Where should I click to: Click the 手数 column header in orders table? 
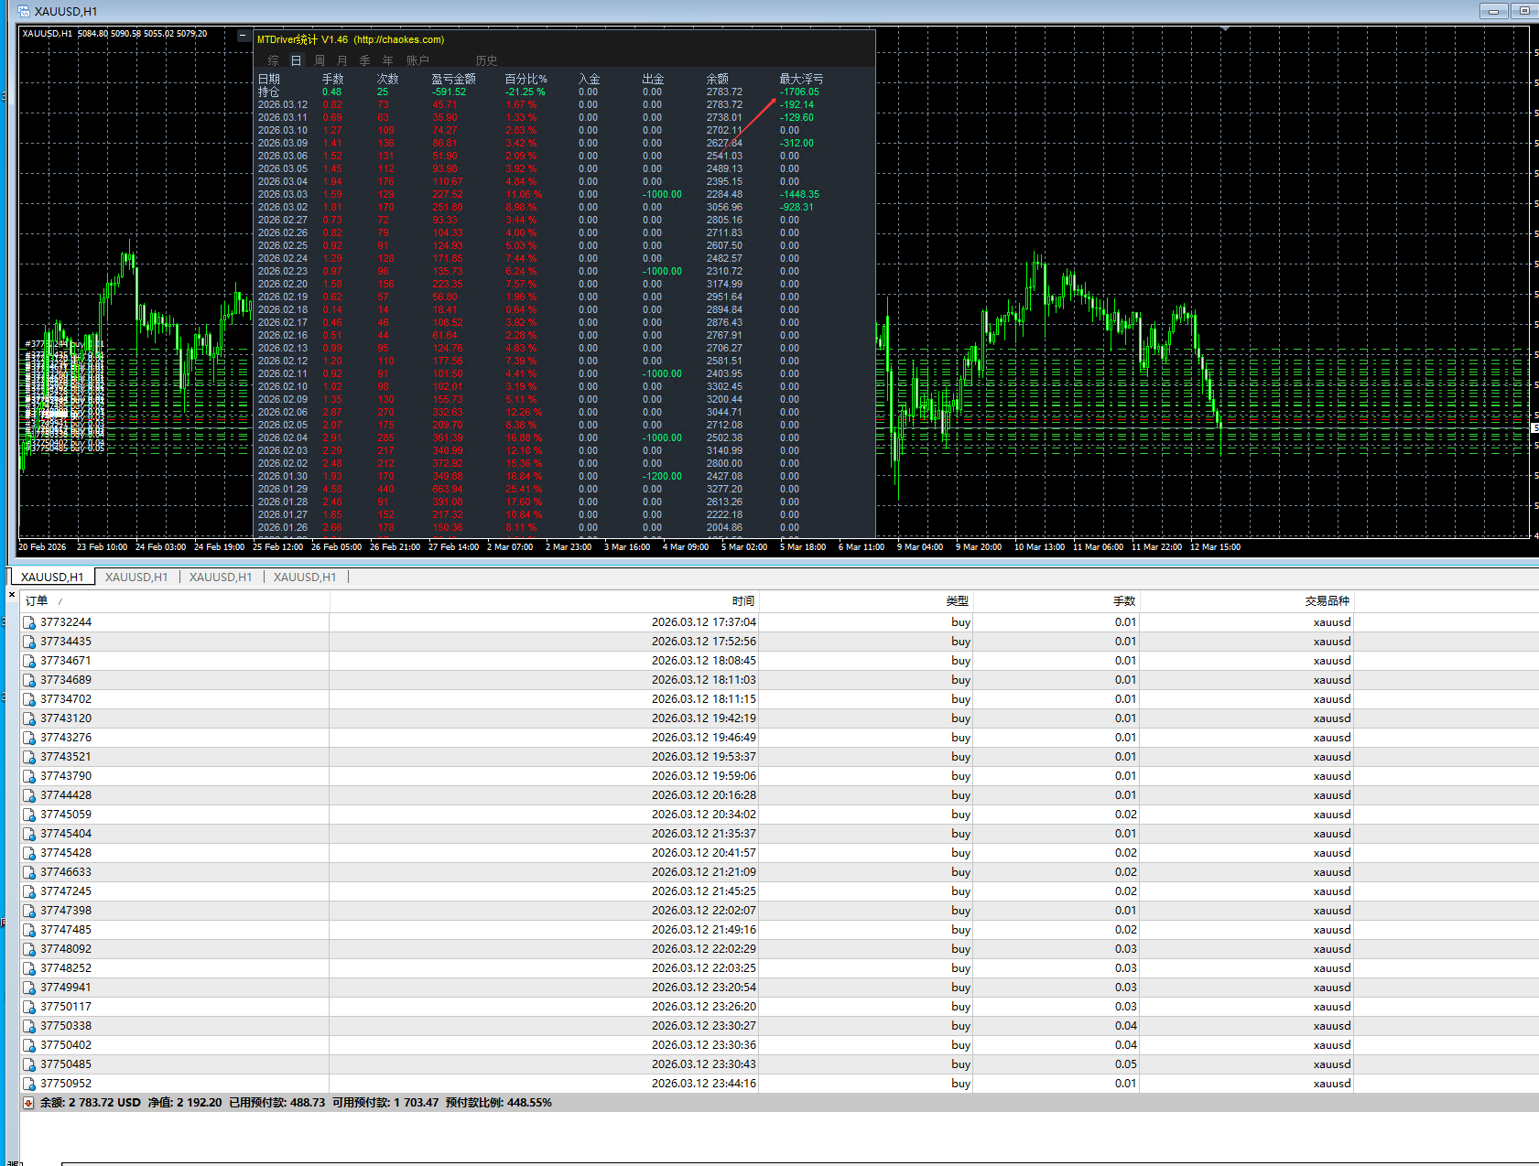(x=1123, y=601)
